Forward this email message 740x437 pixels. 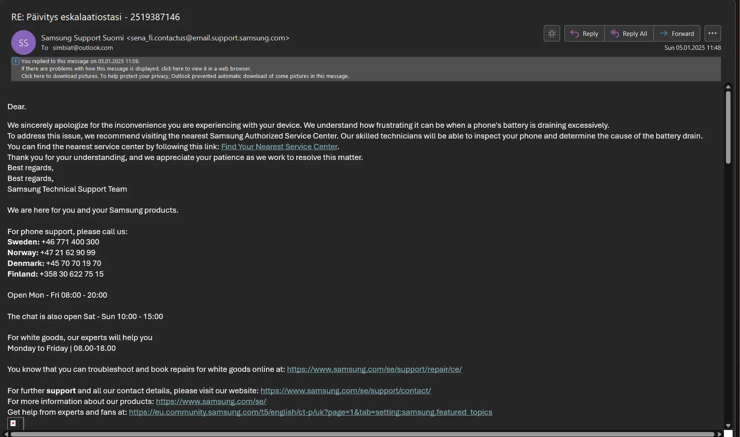[676, 33]
